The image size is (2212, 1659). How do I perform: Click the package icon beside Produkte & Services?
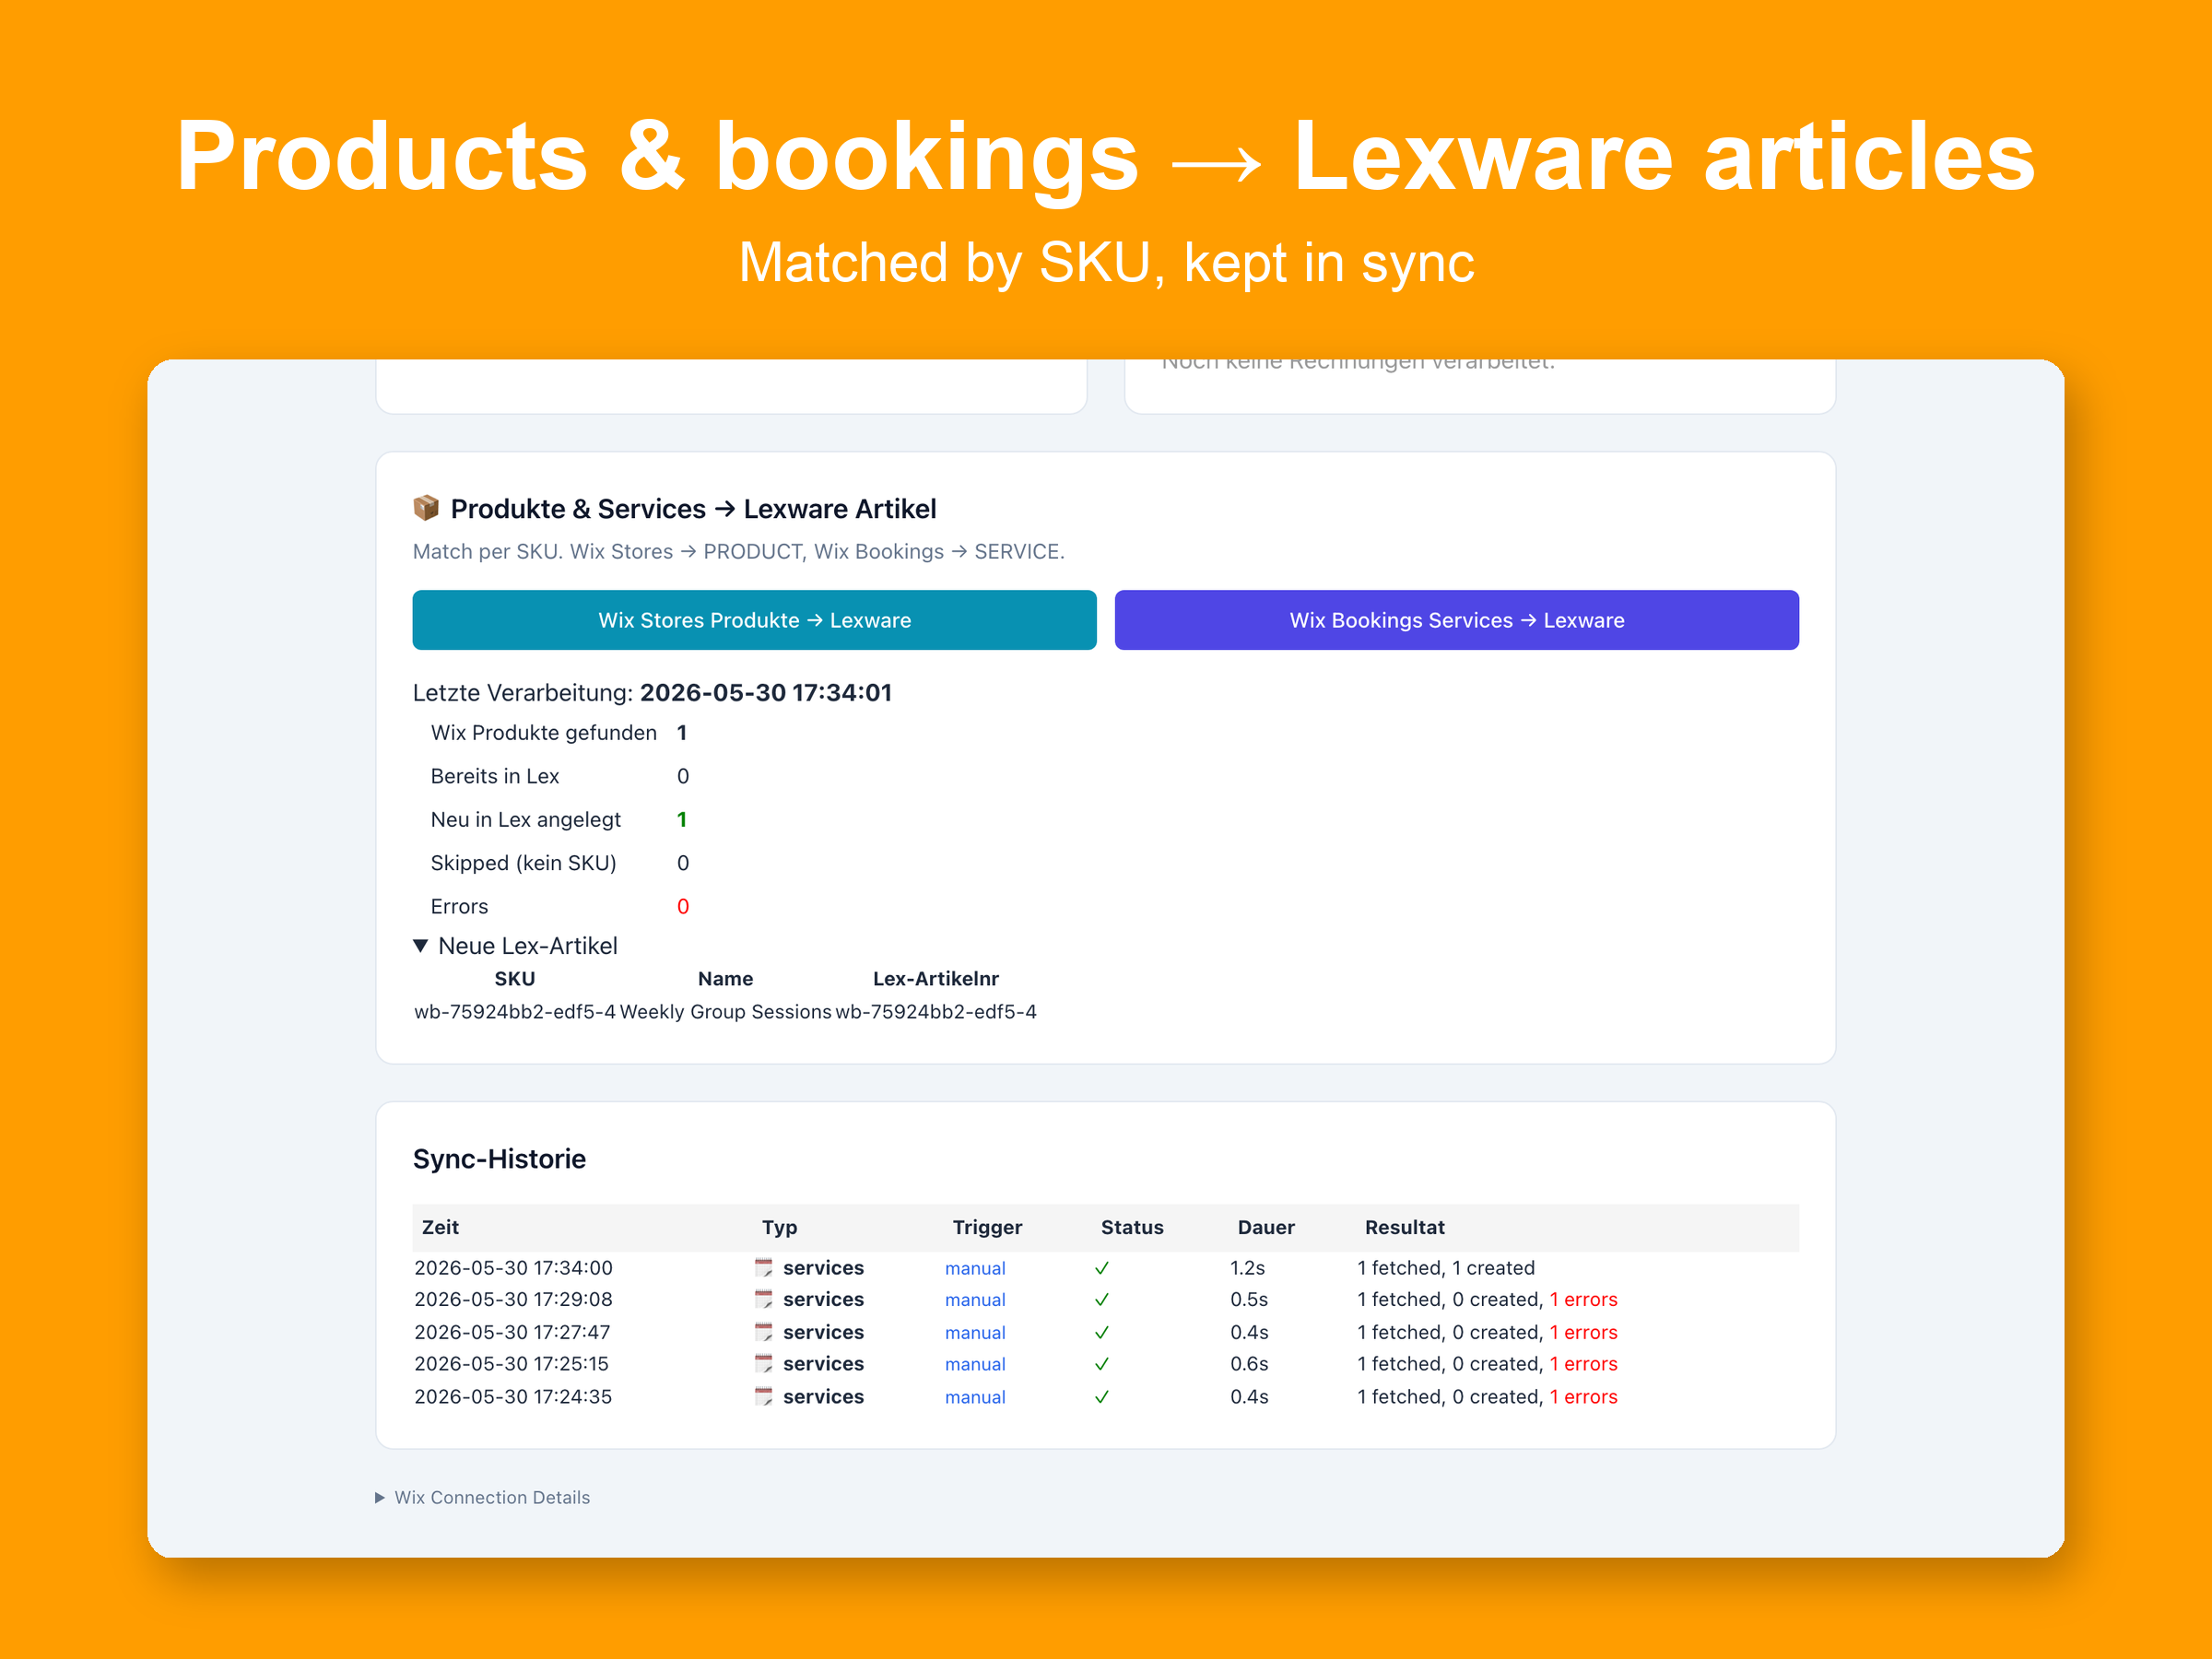[426, 508]
